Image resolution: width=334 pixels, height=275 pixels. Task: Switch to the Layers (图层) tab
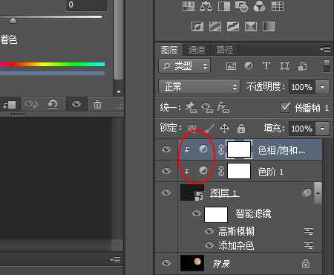pos(169,50)
